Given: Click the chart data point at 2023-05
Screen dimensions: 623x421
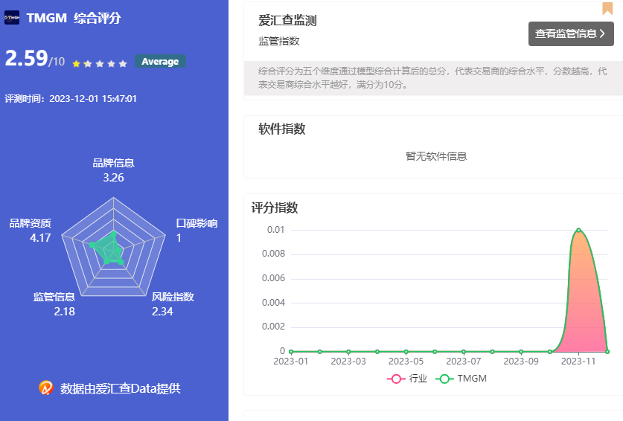Looking at the screenshot, I should [406, 352].
